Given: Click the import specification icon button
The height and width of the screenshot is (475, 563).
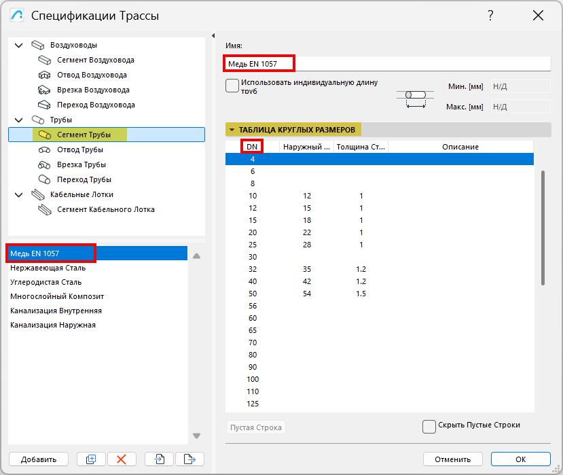Looking at the screenshot, I should [x=159, y=459].
